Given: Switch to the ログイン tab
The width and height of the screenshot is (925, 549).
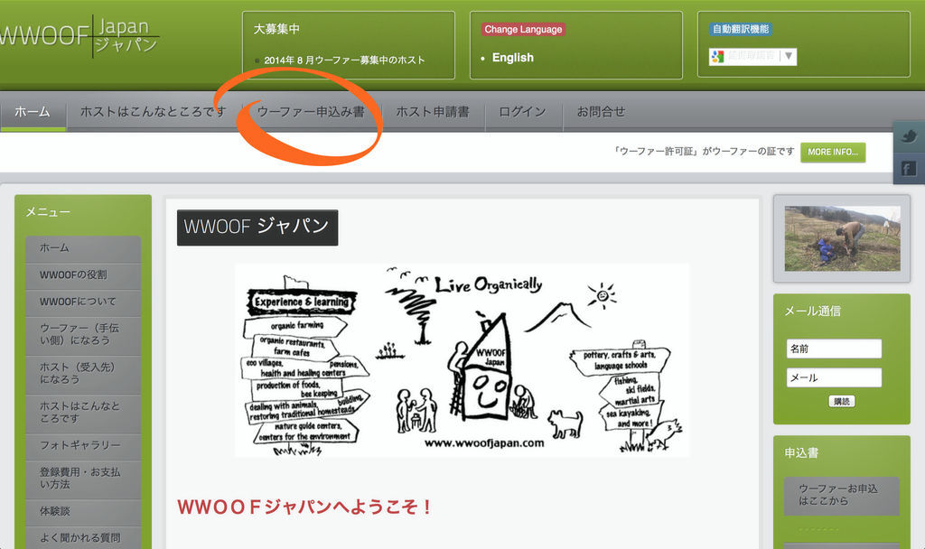Looking at the screenshot, I should pyautogui.click(x=522, y=112).
